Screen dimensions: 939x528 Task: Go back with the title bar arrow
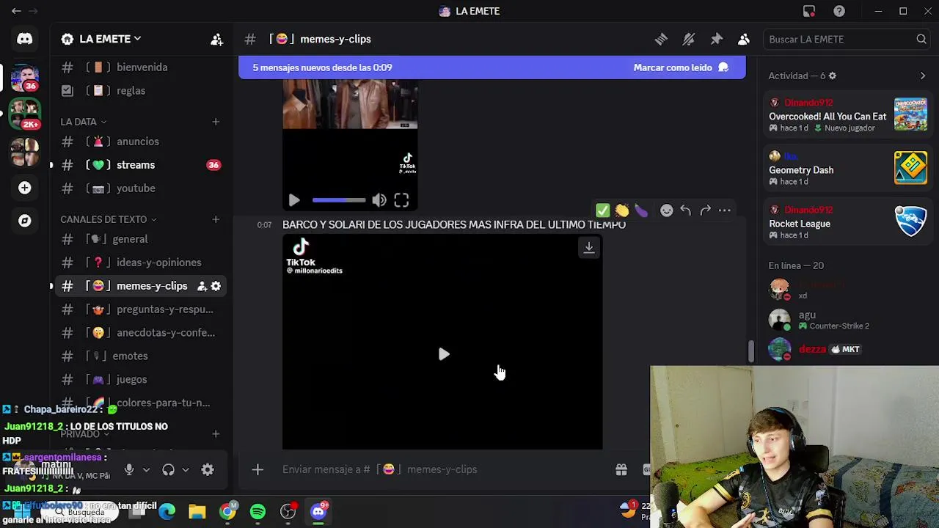click(x=16, y=11)
